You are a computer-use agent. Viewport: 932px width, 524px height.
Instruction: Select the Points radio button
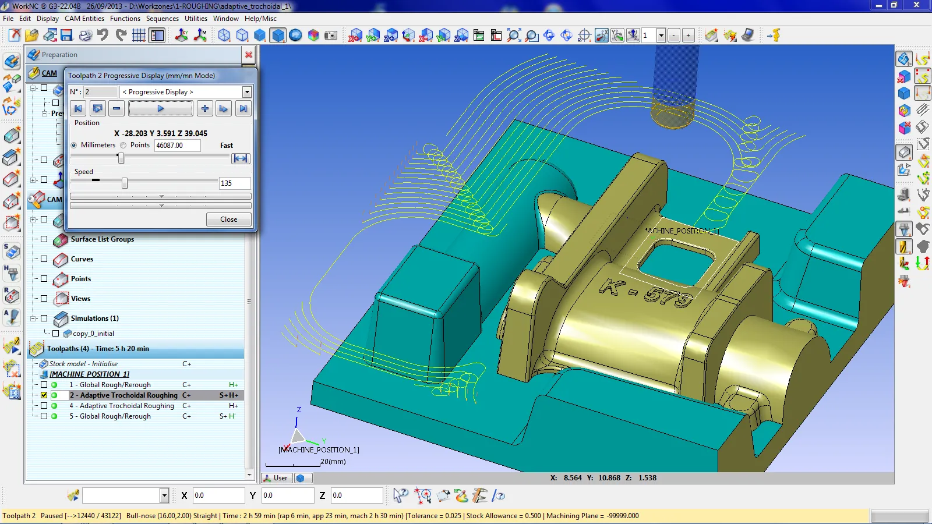click(123, 146)
